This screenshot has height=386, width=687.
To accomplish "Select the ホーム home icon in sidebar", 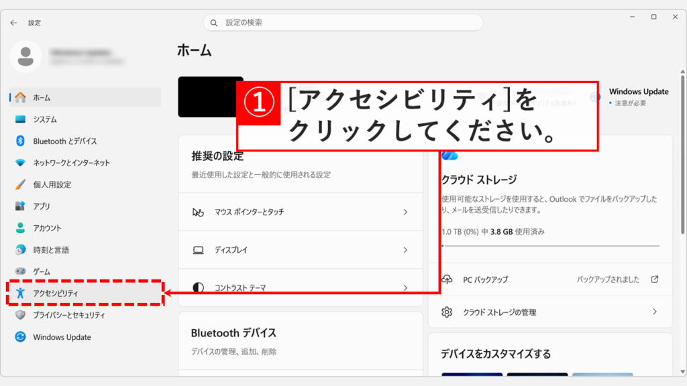I will pos(20,97).
